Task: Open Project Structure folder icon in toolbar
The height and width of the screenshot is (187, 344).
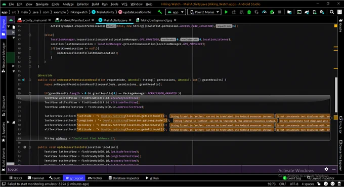Action: click(x=289, y=12)
